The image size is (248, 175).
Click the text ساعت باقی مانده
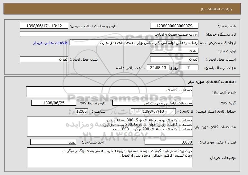(131, 68)
